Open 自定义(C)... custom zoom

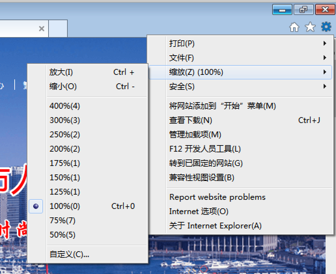(x=69, y=254)
